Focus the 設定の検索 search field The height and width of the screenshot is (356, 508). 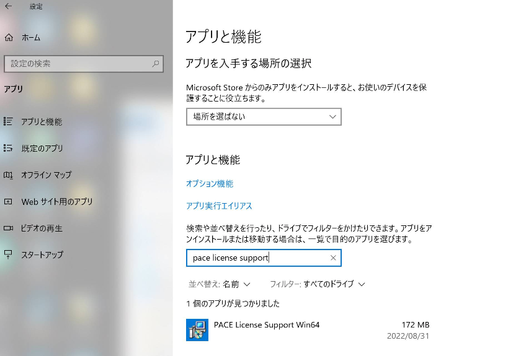point(84,64)
